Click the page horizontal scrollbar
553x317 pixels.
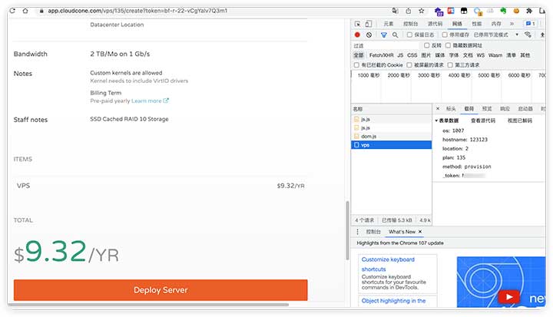click(148, 304)
